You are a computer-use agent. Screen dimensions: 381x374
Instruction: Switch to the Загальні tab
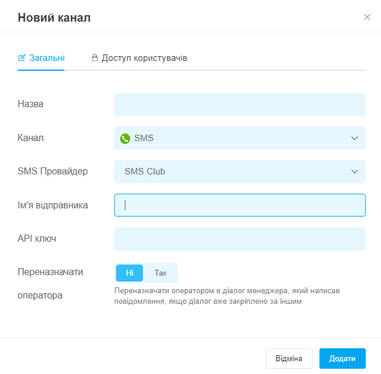41,58
